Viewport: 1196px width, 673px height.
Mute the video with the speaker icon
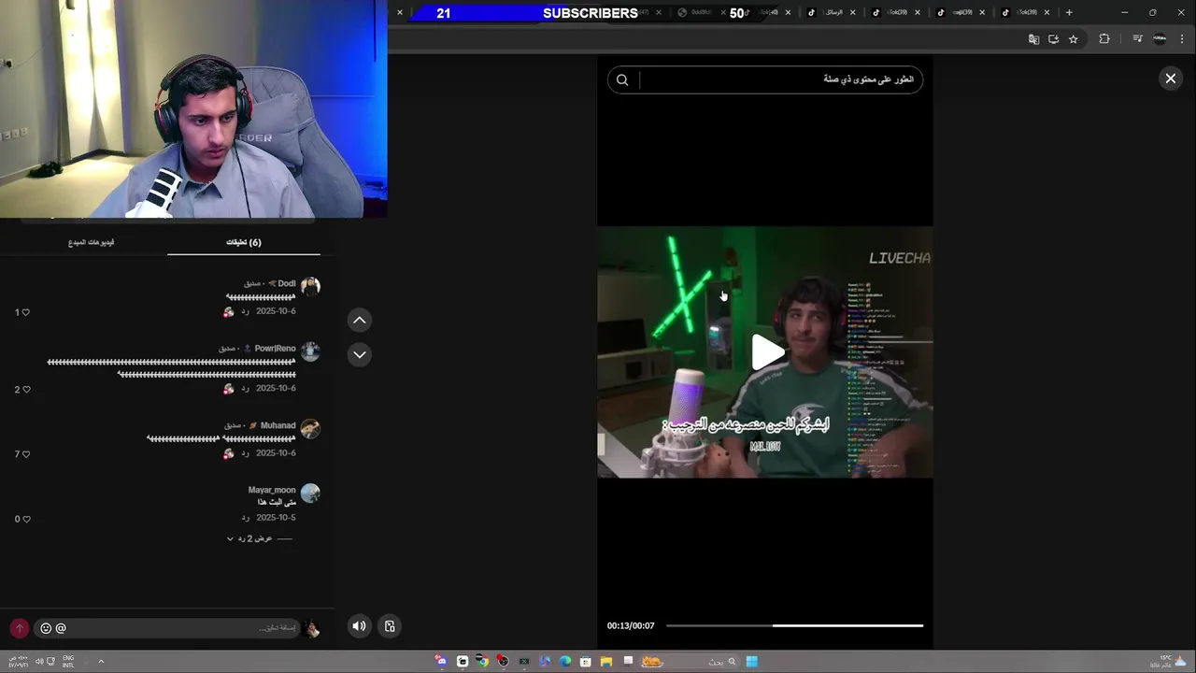tap(359, 626)
